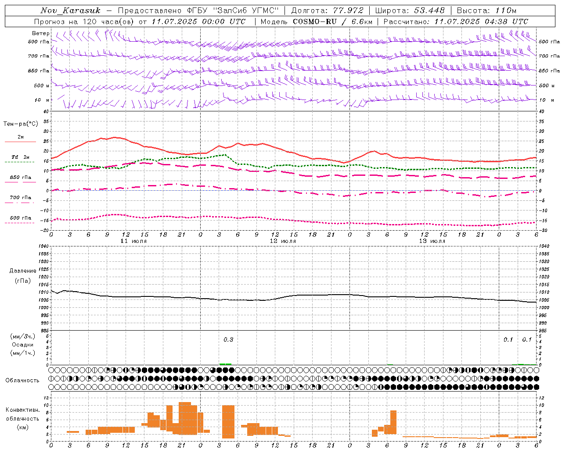562x449 pixels.
Task: Click the green precipitation bar below 0.3
Action: coord(225,364)
